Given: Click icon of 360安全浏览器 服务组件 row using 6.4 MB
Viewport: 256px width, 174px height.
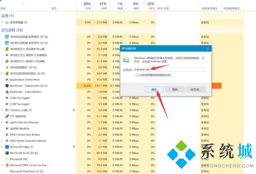Looking at the screenshot, I should [7, 37].
